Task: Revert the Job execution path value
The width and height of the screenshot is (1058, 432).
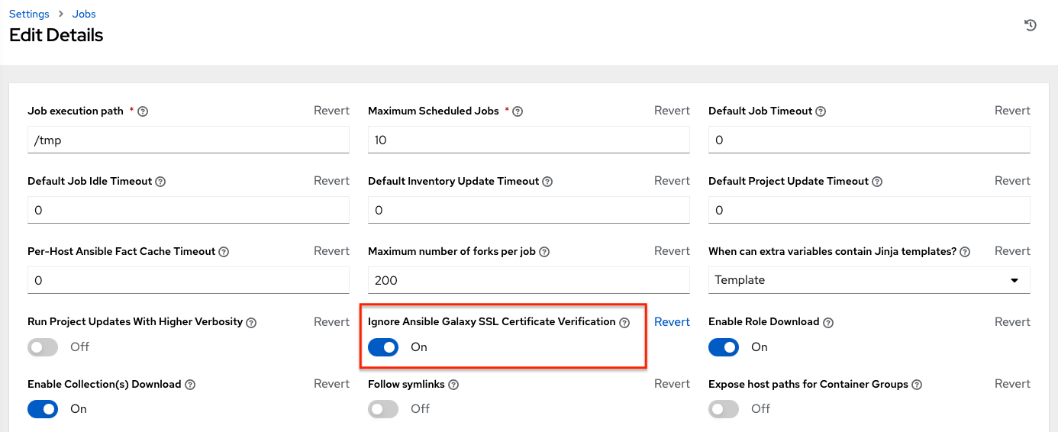Action: [331, 111]
